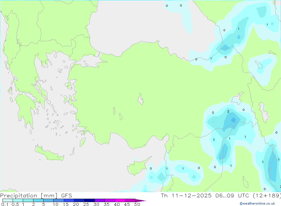Select the 45–50 mm legend swatch
The height and width of the screenshot is (206, 281).
coord(130,200)
